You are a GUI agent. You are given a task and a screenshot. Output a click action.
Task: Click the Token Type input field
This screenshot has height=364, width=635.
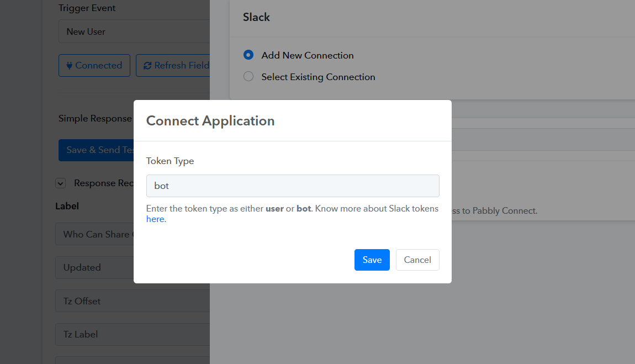click(293, 186)
